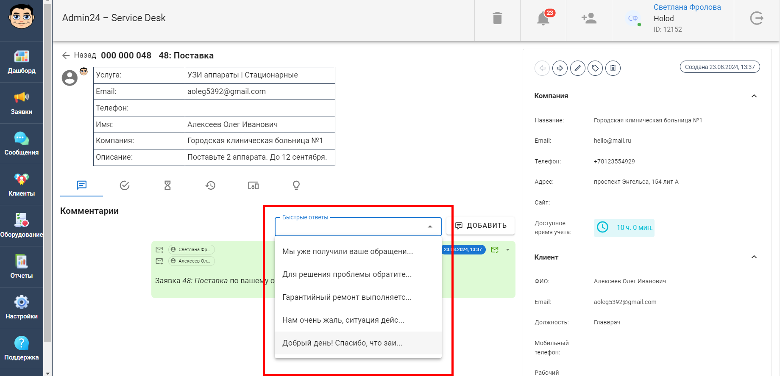Click the trash bin icon in header
780x376 pixels.
(497, 18)
